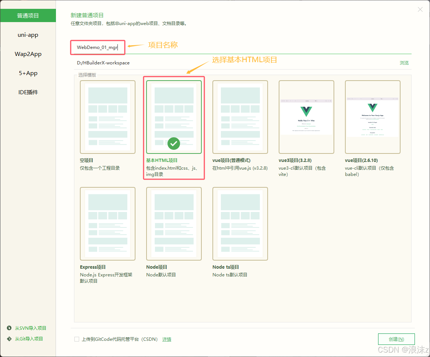
Task: Click the 'Node.js Express开发框架' description text
Action: (x=106, y=275)
